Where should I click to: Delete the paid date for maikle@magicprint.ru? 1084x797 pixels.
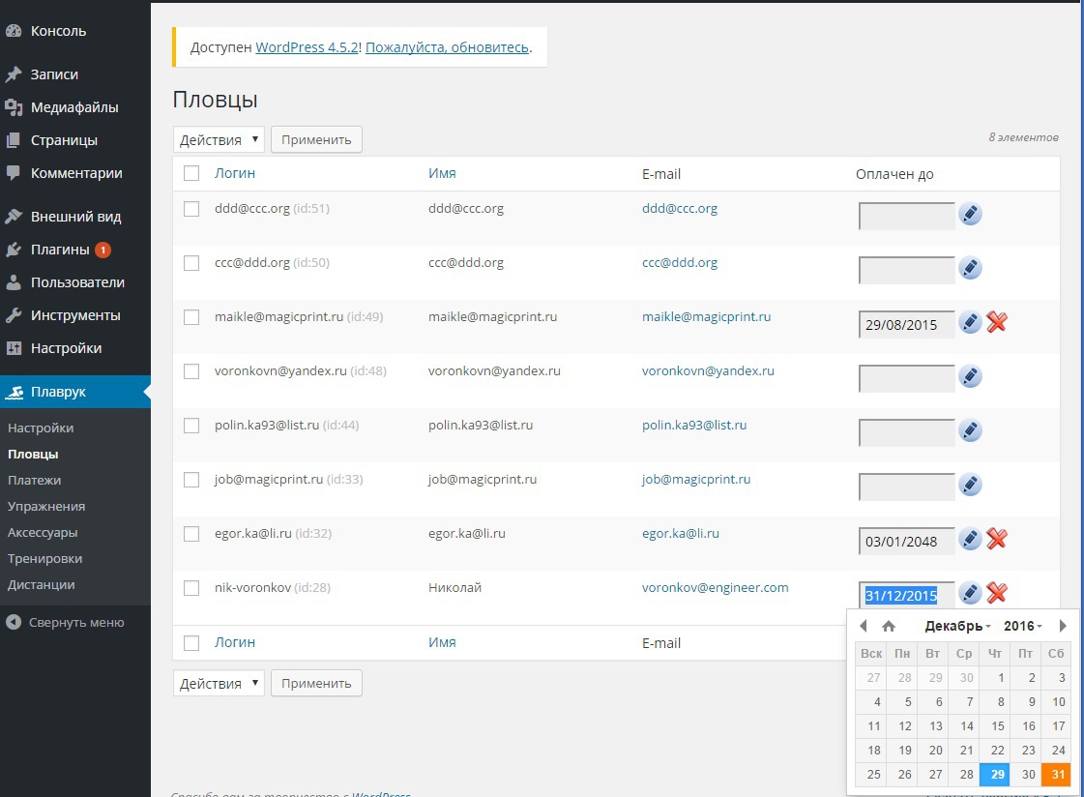996,322
